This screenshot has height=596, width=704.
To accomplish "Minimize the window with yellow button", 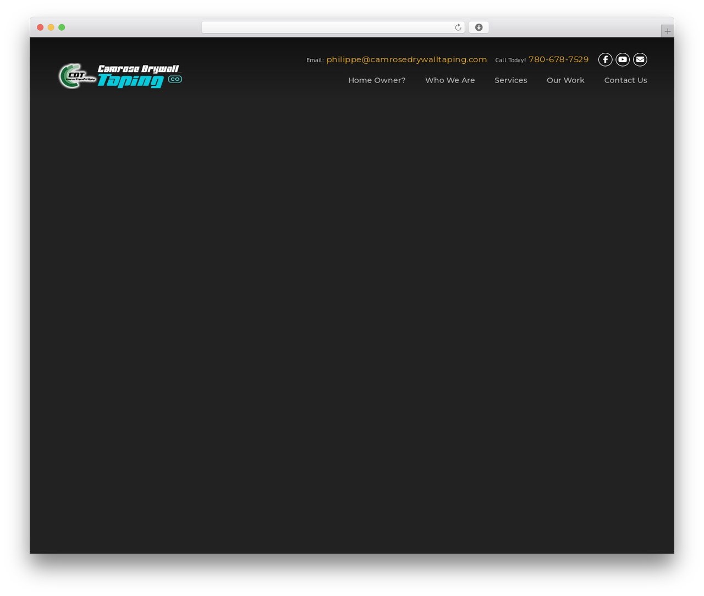I will pos(51,27).
